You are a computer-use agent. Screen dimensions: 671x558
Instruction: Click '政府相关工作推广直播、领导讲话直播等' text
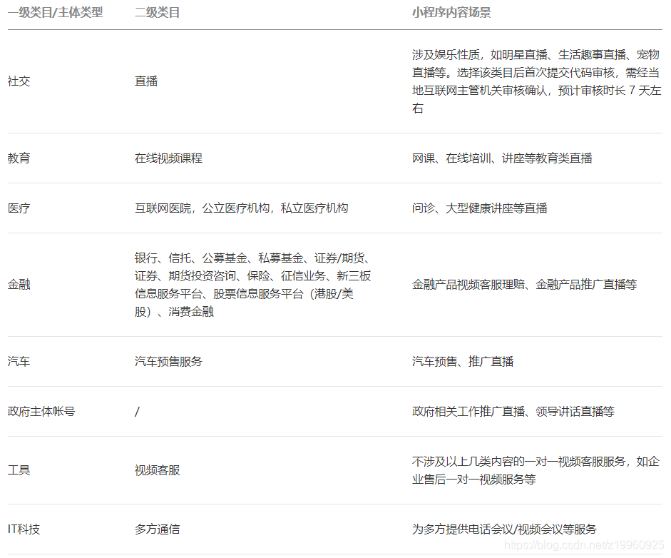pyautogui.click(x=513, y=412)
